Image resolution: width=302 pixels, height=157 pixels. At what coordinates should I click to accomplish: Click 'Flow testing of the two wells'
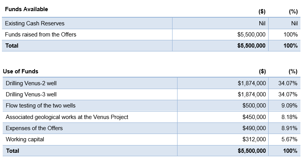point(40,106)
